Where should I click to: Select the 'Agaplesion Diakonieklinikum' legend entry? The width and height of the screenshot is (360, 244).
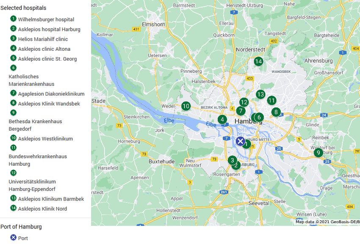tap(51, 94)
